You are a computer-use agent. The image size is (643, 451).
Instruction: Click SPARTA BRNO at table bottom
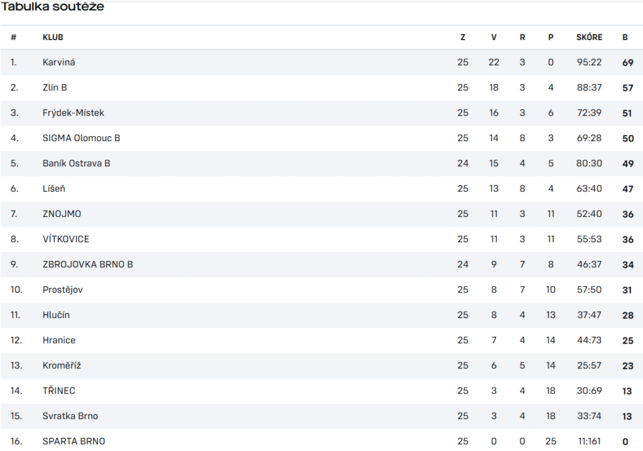(x=74, y=441)
